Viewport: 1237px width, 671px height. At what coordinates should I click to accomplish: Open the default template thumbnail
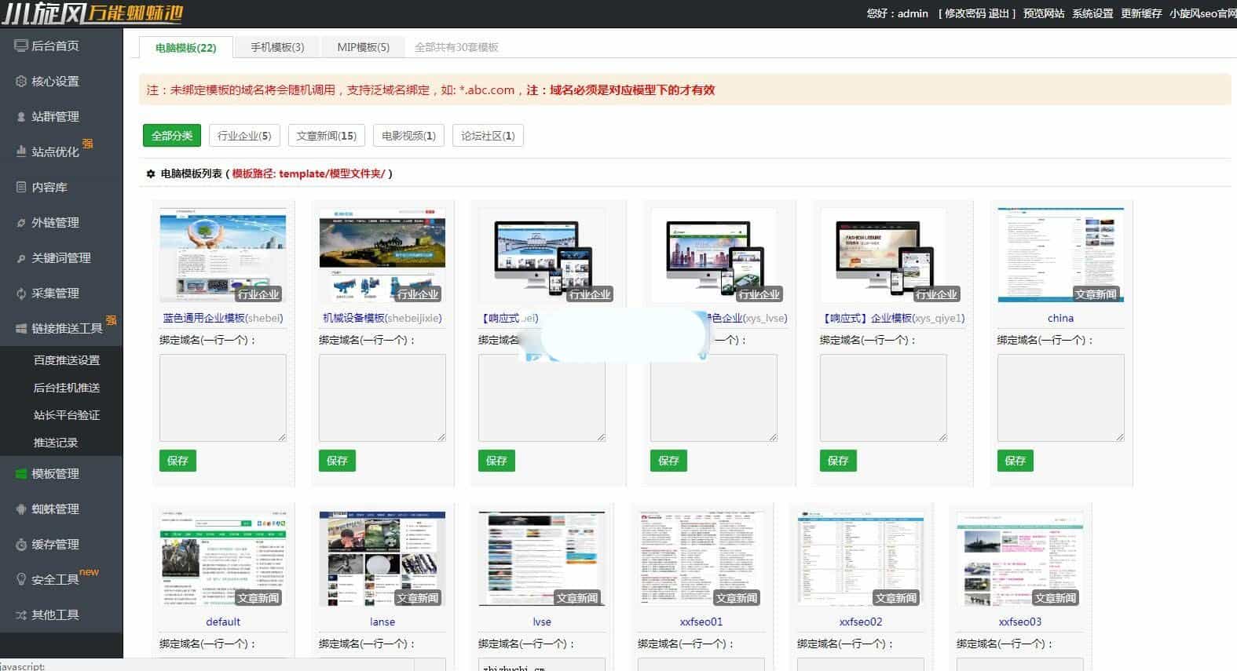[223, 559]
